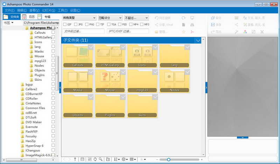Click the calendar icon next to 日历

coord(24,17)
